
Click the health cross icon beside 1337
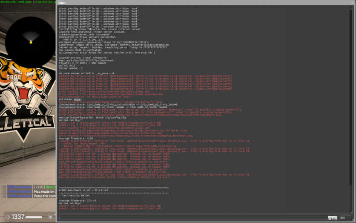(x=8, y=217)
